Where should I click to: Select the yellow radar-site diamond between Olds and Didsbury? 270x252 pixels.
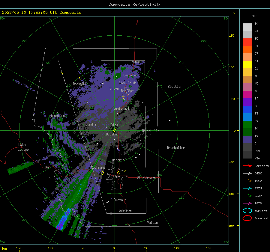(115, 130)
